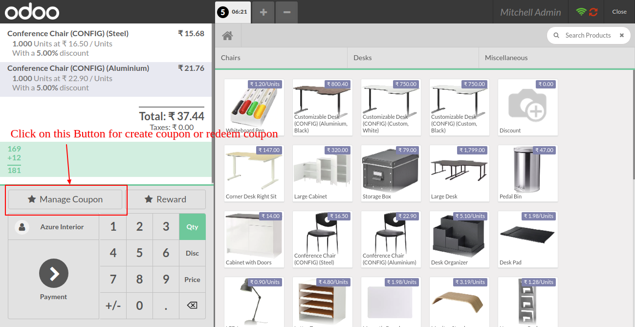The width and height of the screenshot is (635, 327).
Task: Select Azure Interior customer button
Action: (54, 227)
